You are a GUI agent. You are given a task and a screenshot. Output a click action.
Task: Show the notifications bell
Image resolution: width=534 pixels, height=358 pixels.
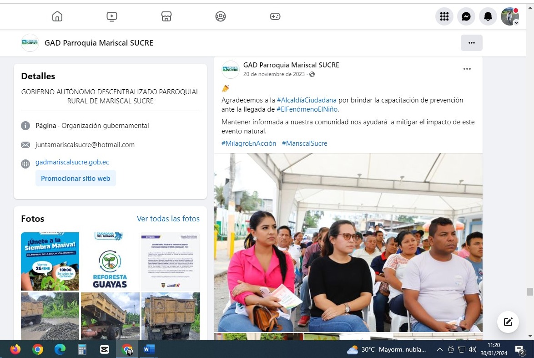488,16
